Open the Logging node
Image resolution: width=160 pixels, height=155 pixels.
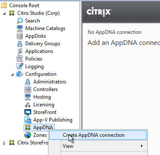(35, 66)
